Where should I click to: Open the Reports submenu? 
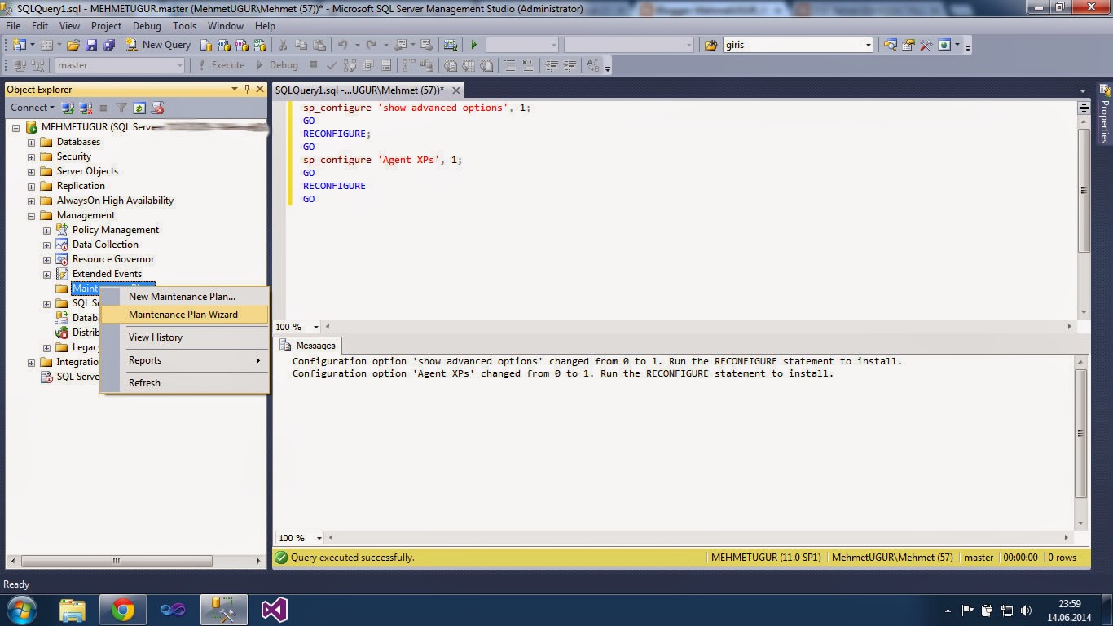coord(184,360)
